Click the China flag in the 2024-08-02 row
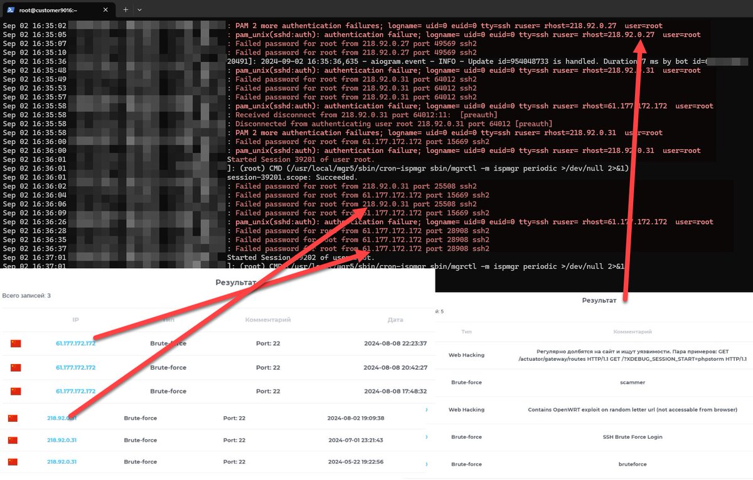The height and width of the screenshot is (480, 753). (13, 418)
